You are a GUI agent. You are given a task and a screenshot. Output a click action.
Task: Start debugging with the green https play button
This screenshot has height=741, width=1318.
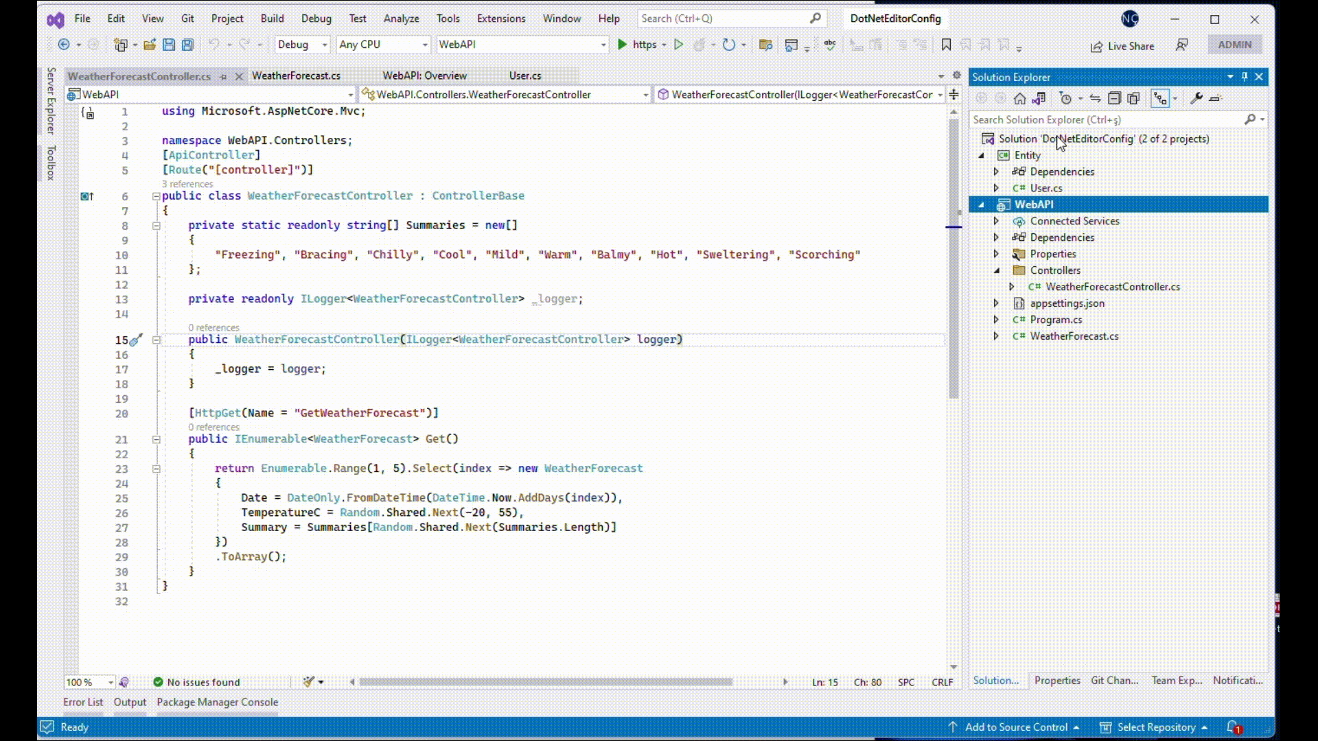(x=622, y=45)
